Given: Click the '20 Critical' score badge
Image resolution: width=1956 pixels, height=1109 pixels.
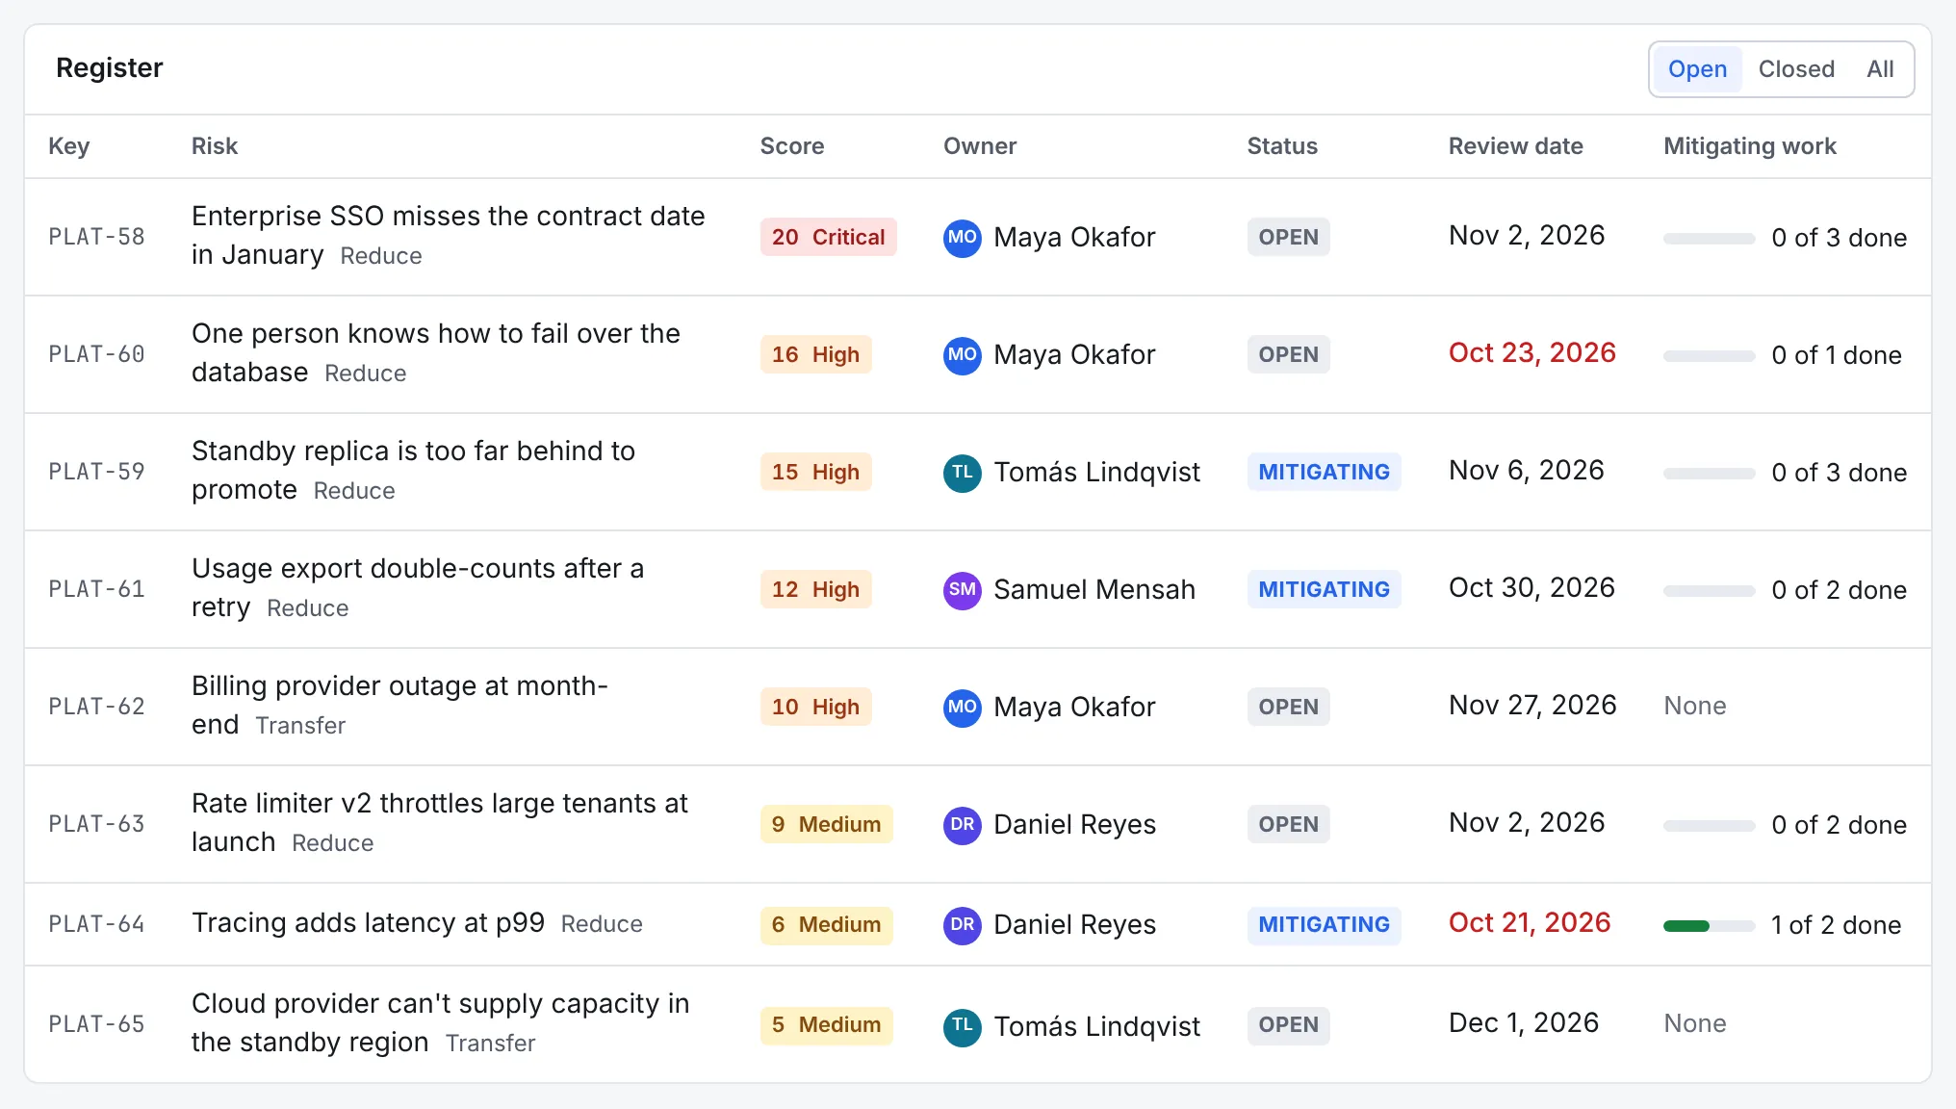Looking at the screenshot, I should [x=828, y=237].
